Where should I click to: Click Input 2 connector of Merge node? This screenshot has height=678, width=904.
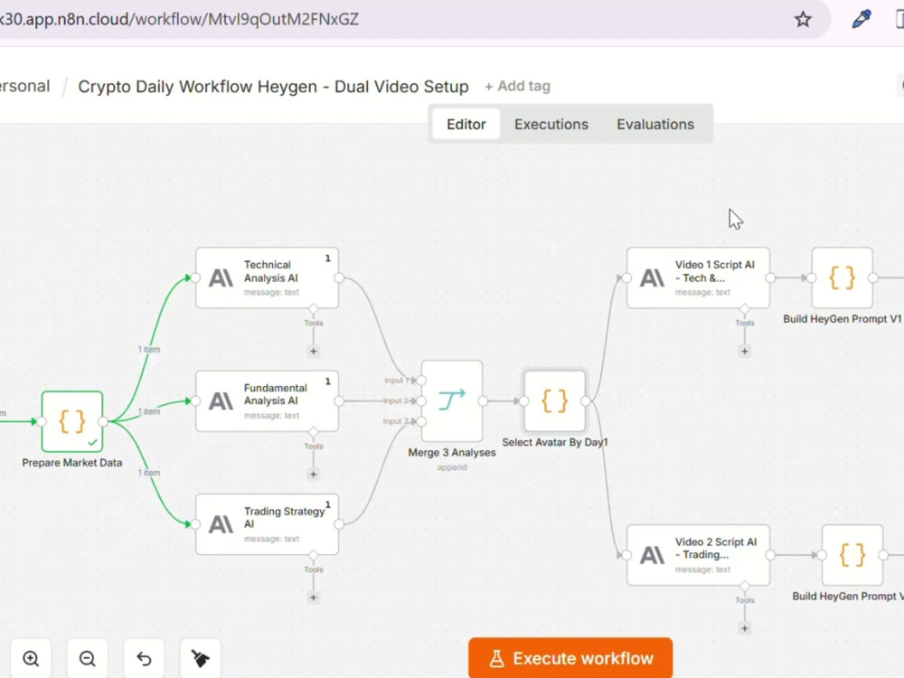click(421, 400)
